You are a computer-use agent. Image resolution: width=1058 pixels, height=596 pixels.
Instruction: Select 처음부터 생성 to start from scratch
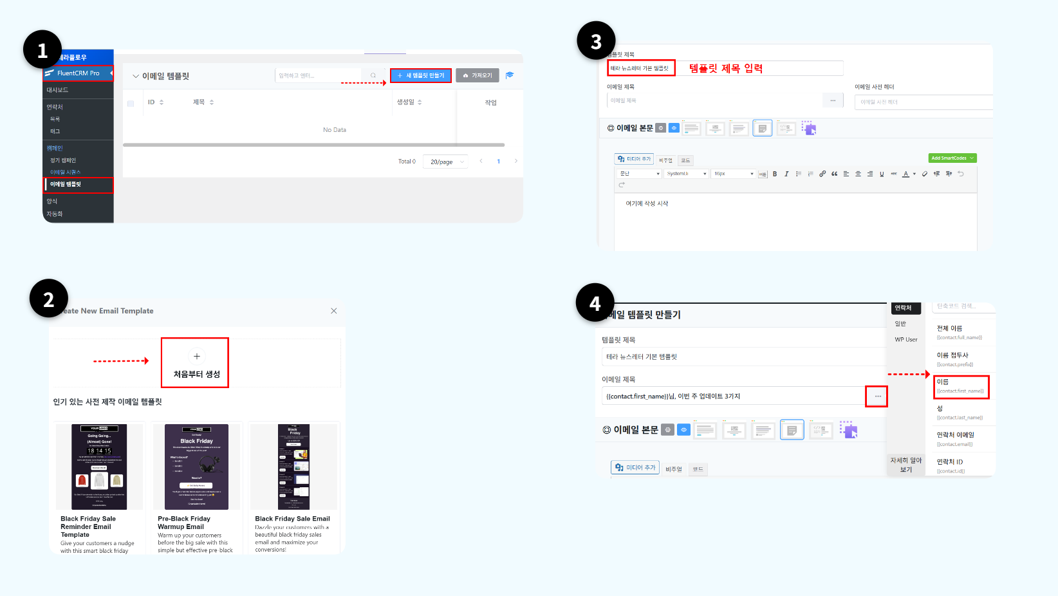(x=195, y=362)
